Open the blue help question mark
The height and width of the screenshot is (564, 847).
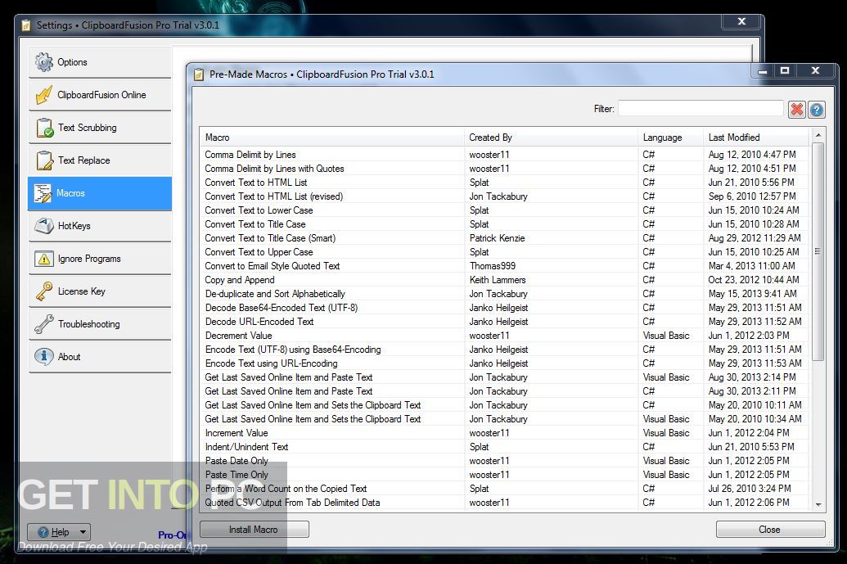pyautogui.click(x=816, y=109)
